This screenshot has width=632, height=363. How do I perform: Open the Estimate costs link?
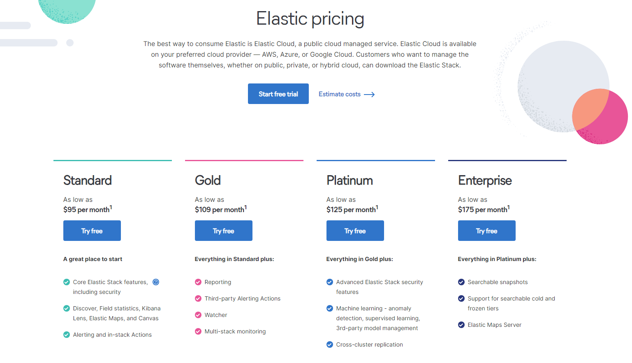(x=339, y=94)
